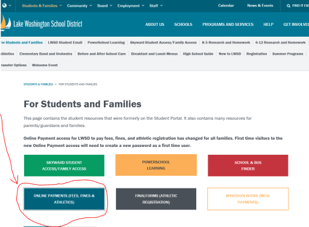Click the Students & Families breadcrumb link
This screenshot has width=309, height=227.
38,84
